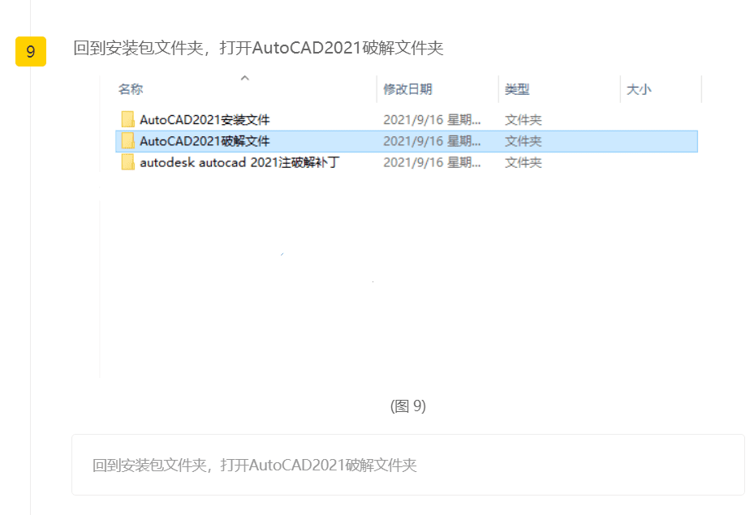Click the divider between 名称 and 修改日期 headers
Image resolution: width=754 pixels, height=515 pixels.
(377, 89)
